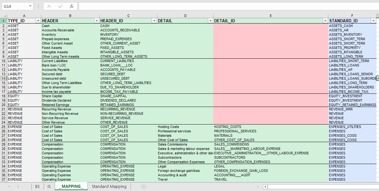
Task: Click the ACCOUNTS_PAYABLE cell
Action: tap(128, 70)
